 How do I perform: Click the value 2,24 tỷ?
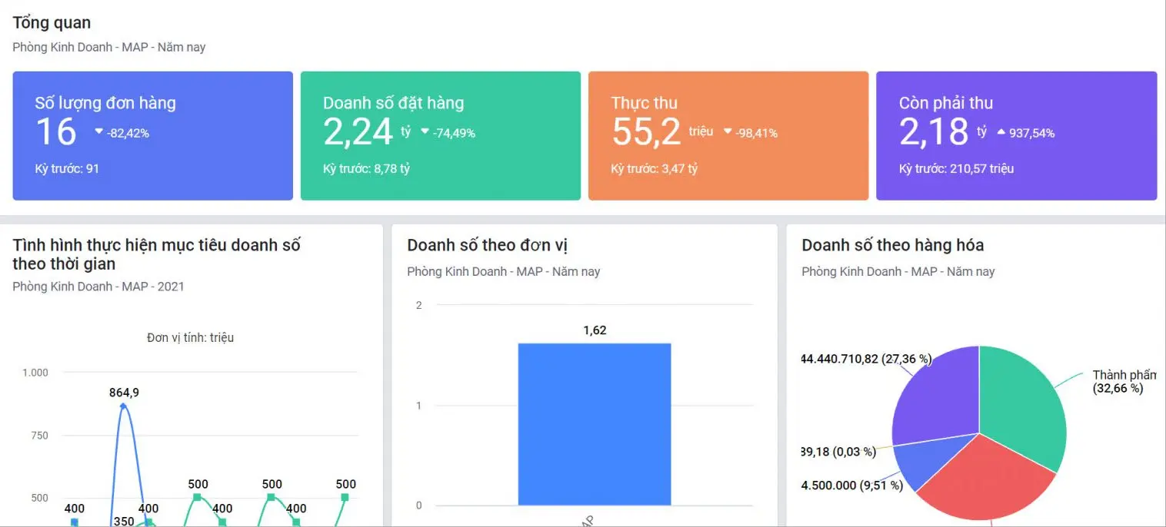[367, 131]
